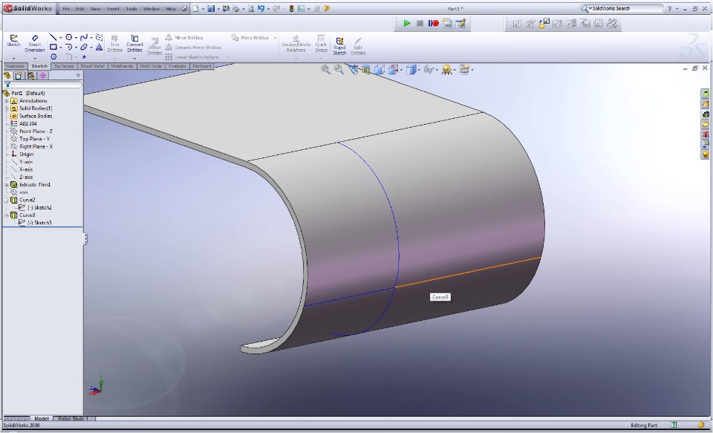Select the Smart Dimension tool
The height and width of the screenshot is (433, 713).
pyautogui.click(x=35, y=43)
